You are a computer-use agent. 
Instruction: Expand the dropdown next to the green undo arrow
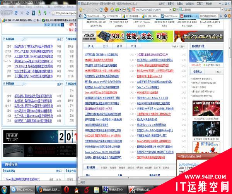(x=120, y=10)
